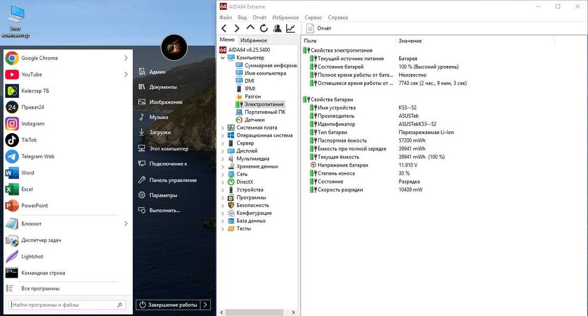Expand the Сервер tree node
Screen dimensions: 588x316
coord(223,144)
